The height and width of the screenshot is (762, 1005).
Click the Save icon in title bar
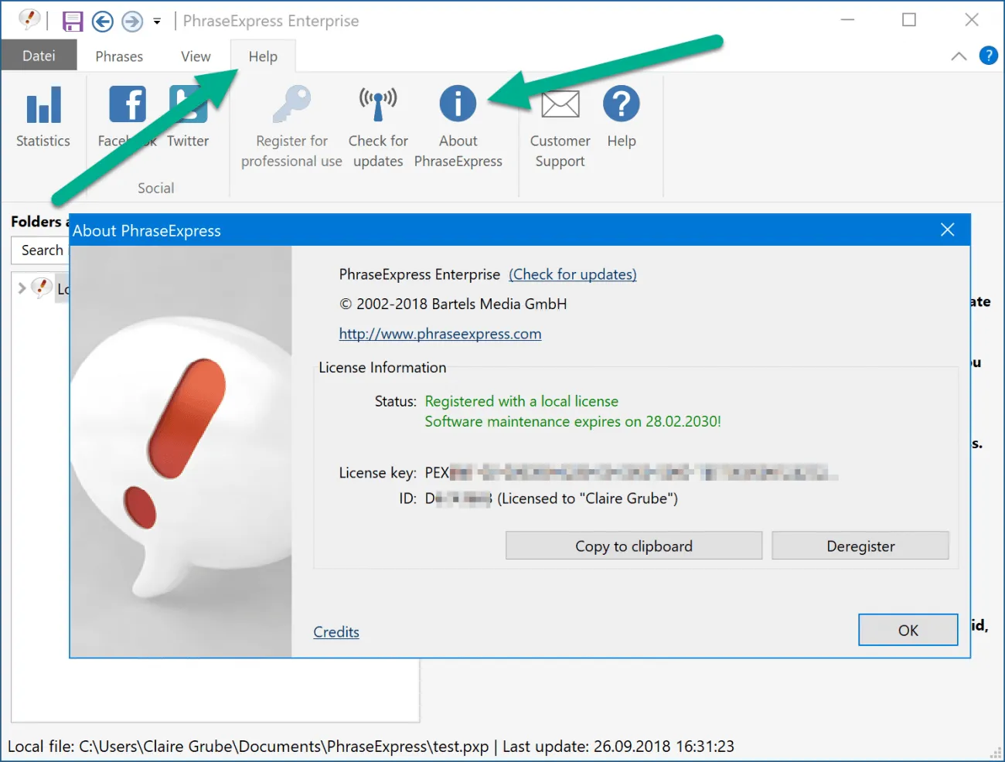click(x=73, y=22)
